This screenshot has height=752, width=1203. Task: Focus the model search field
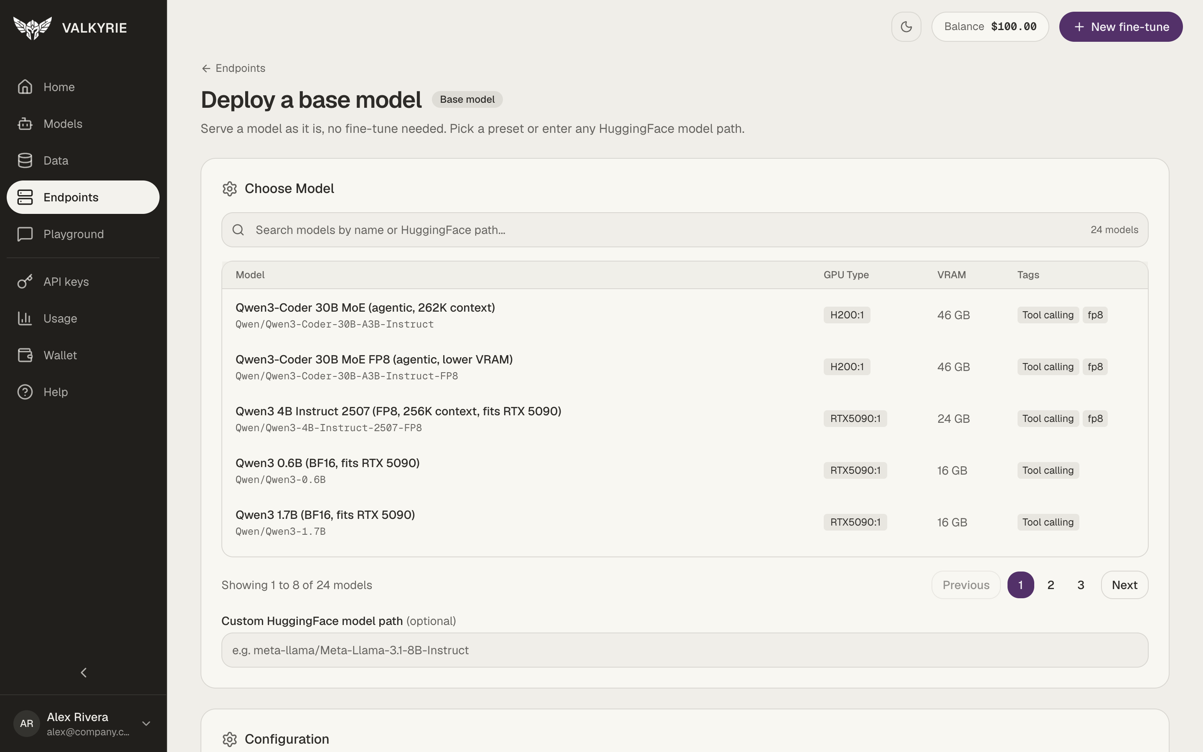(x=685, y=230)
